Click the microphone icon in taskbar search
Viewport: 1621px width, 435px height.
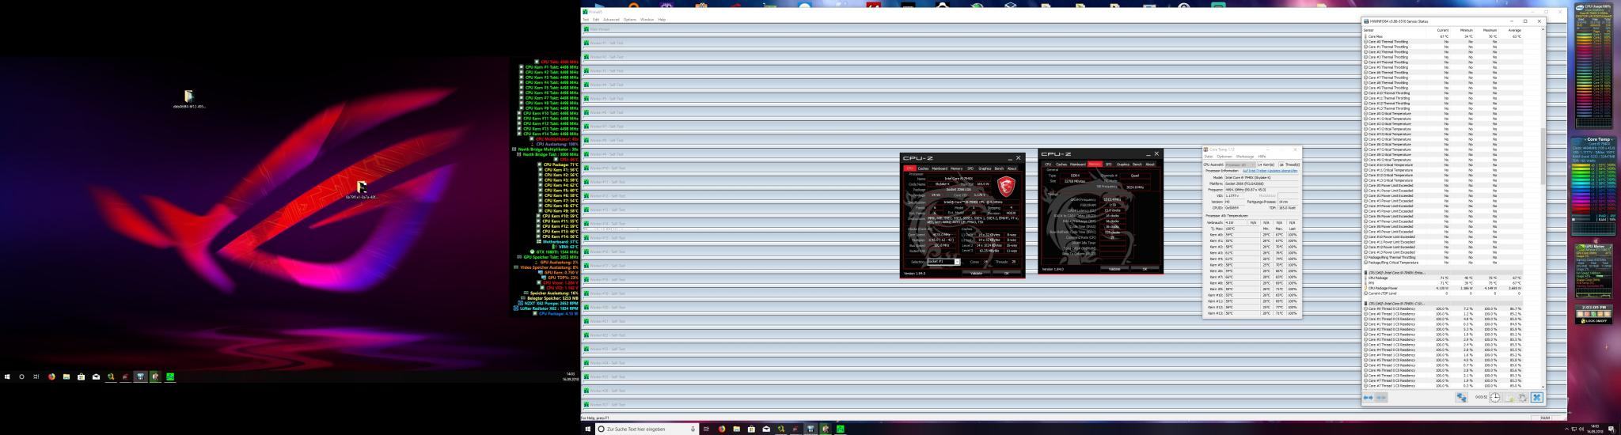tap(693, 429)
